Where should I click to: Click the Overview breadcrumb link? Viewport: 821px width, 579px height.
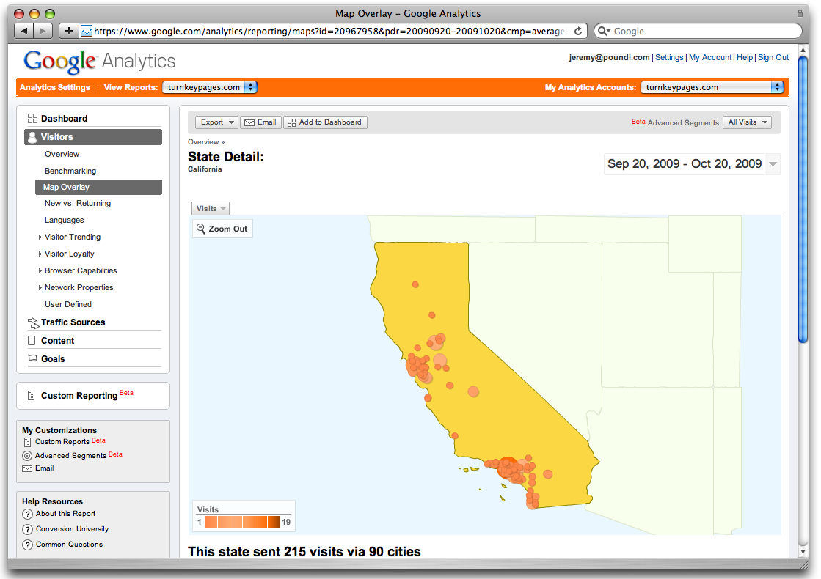click(203, 141)
